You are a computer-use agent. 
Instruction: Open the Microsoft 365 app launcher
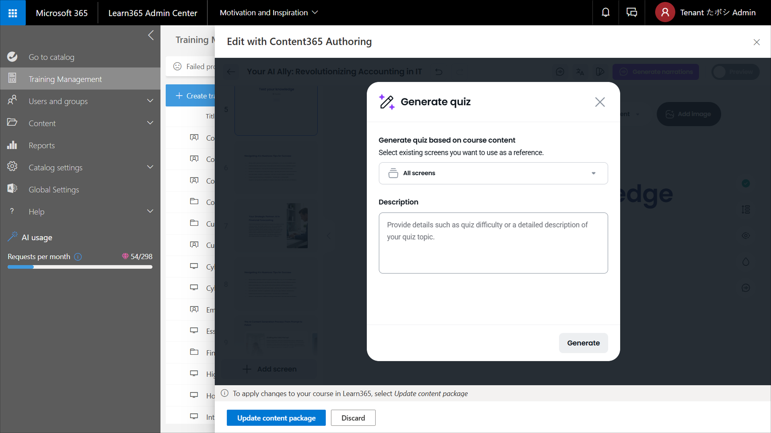13,13
